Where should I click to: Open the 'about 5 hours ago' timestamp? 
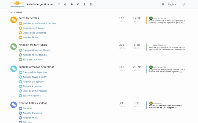160,18
